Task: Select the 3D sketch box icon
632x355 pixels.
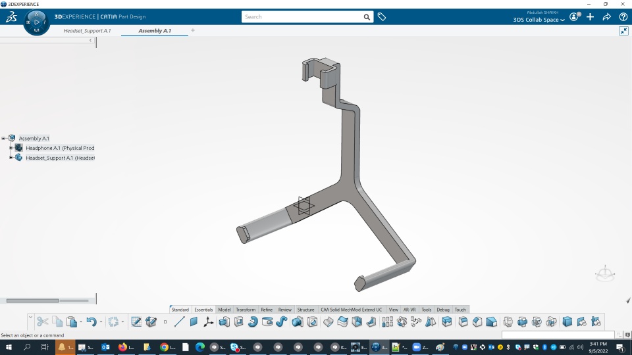Action: click(151, 321)
